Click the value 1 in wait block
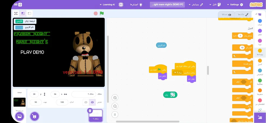266x123 pixels. click(x=240, y=36)
